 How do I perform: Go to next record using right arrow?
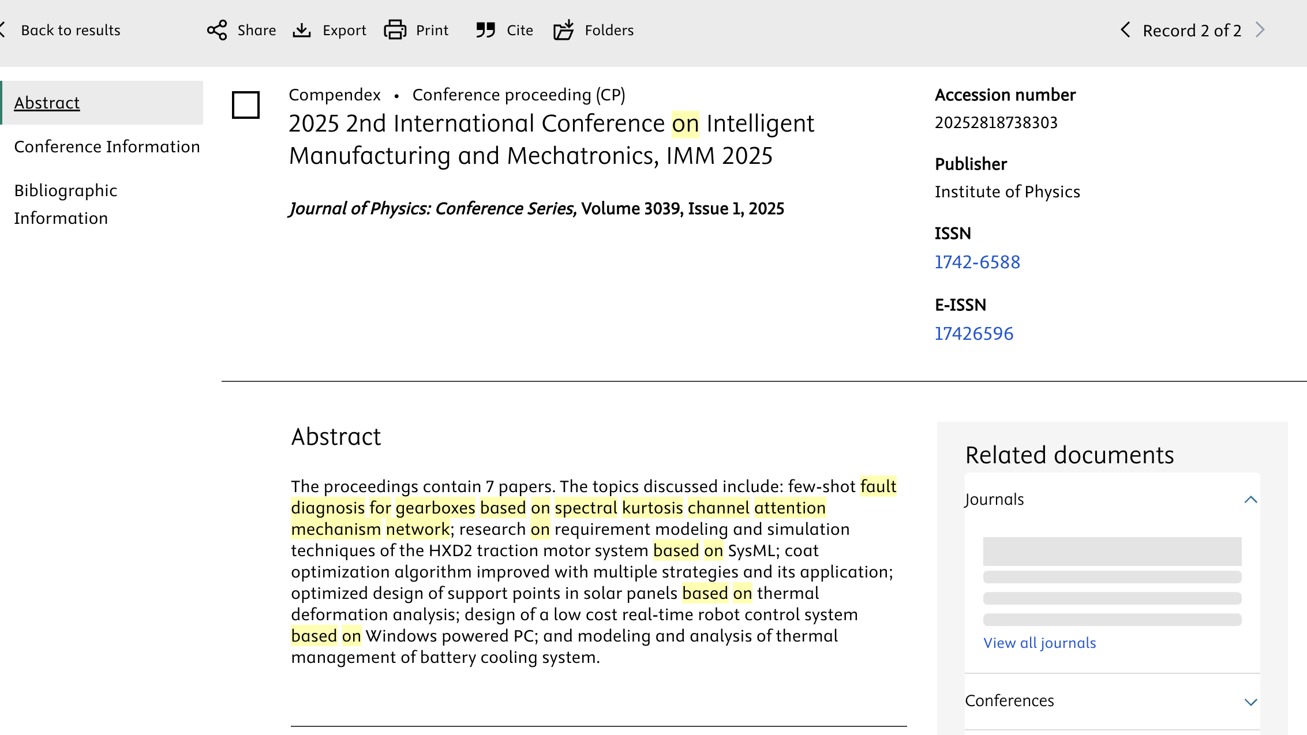[1260, 30]
